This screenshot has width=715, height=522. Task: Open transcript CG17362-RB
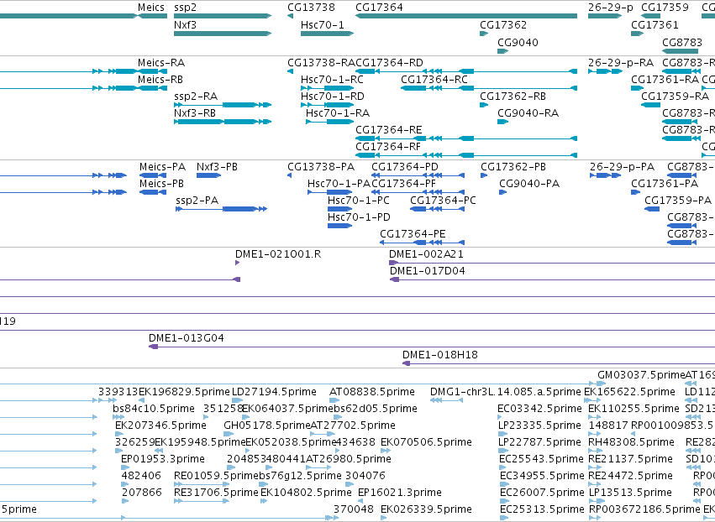513,97
